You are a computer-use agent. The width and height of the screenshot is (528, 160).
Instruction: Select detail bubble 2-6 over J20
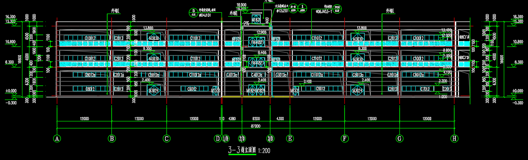tap(293, 8)
